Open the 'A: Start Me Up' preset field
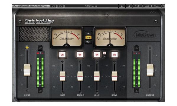 (91, 6)
